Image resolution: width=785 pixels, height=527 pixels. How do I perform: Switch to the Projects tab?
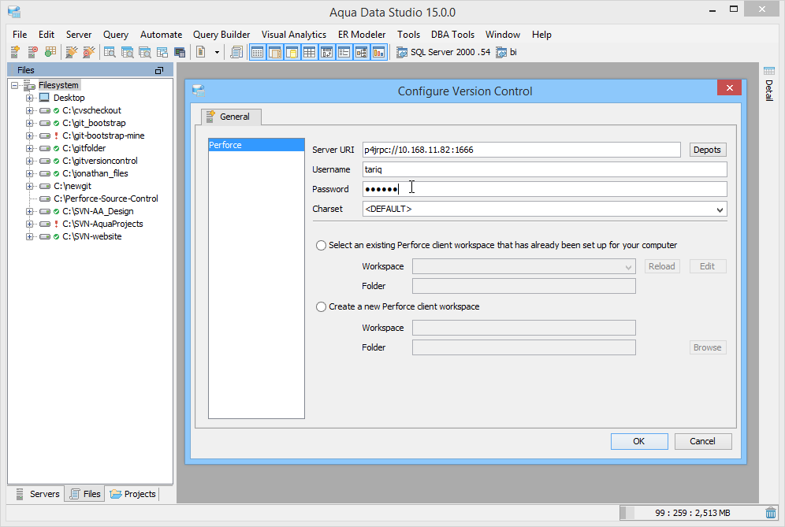pyautogui.click(x=133, y=494)
